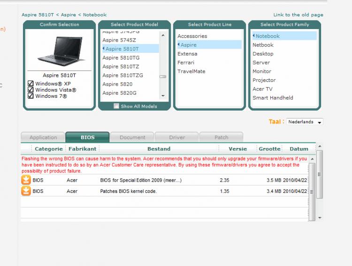The height and width of the screenshot is (266, 352).
Task: Select Smart Handheld product family
Action: click(284, 97)
